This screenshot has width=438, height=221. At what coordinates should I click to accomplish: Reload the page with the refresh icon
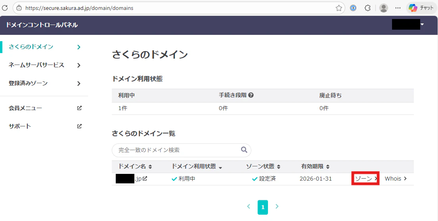click(5, 8)
